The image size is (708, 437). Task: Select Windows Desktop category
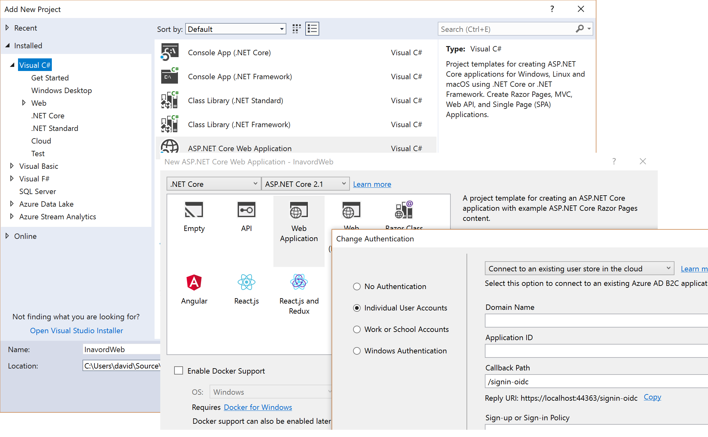click(62, 90)
